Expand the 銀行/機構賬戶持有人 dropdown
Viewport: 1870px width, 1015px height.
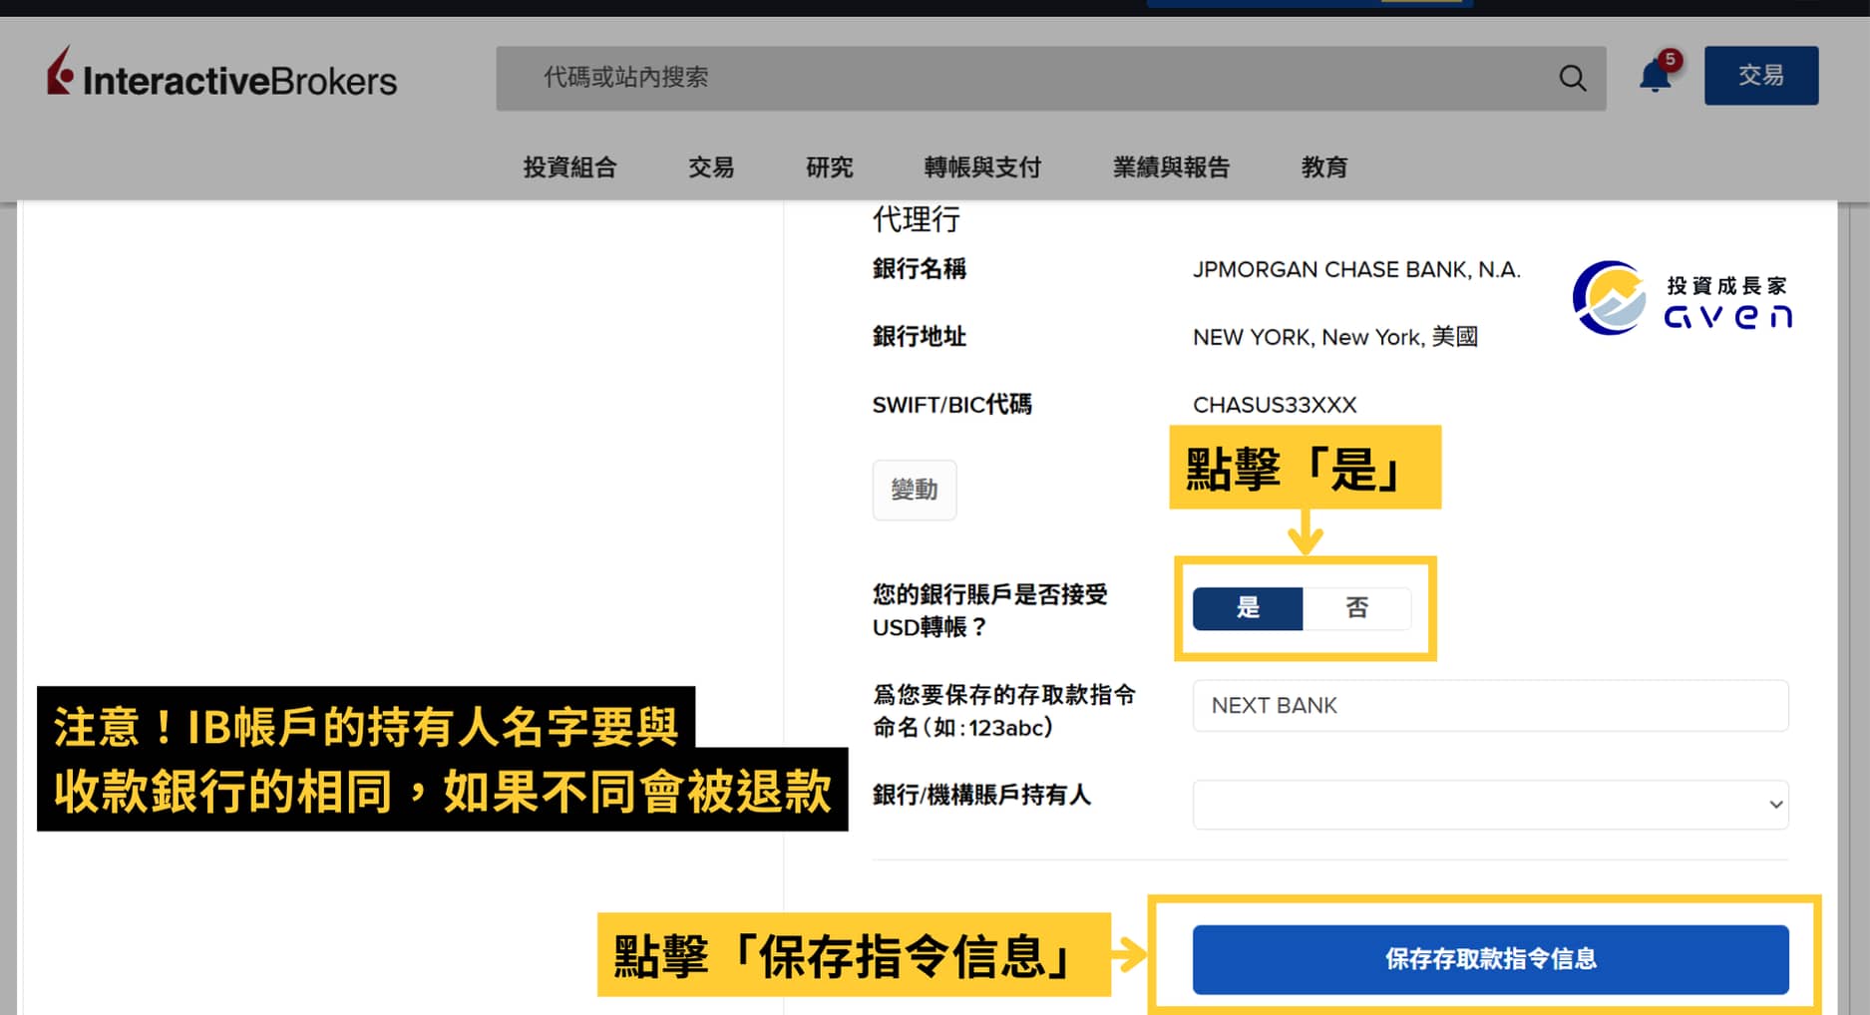pos(1490,805)
